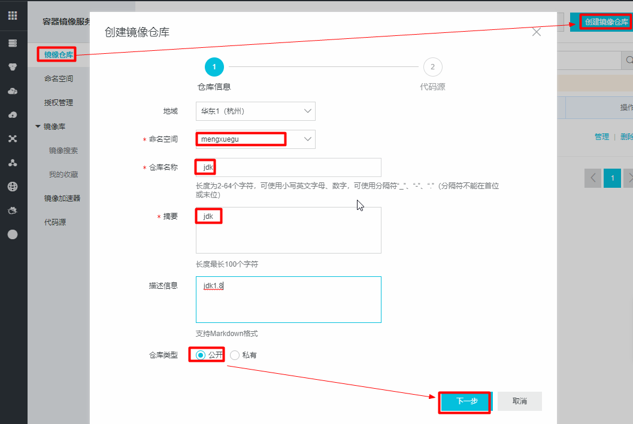Select the 公开 repository type radio
Viewport: 633px width, 424px height.
[200, 355]
